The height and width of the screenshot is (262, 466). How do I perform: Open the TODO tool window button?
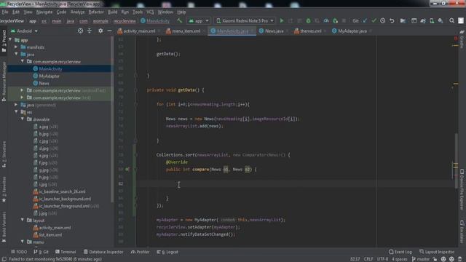[x=19, y=252]
